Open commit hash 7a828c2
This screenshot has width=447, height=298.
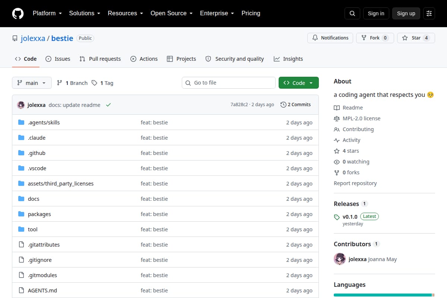pos(239,105)
